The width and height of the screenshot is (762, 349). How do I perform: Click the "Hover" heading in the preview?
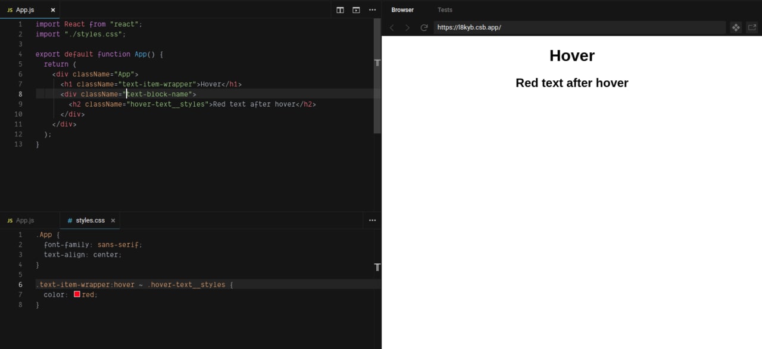pyautogui.click(x=571, y=55)
